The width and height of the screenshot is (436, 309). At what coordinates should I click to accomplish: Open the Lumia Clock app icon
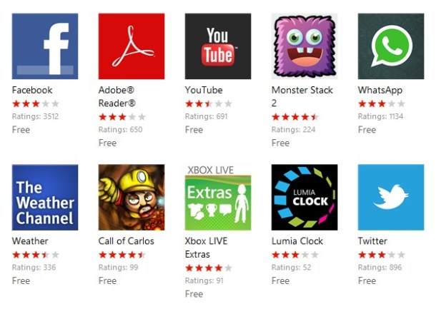coord(304,197)
